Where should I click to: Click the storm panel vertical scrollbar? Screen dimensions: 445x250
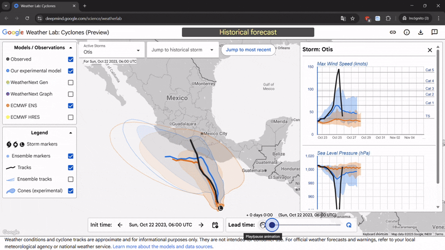coord(438,117)
